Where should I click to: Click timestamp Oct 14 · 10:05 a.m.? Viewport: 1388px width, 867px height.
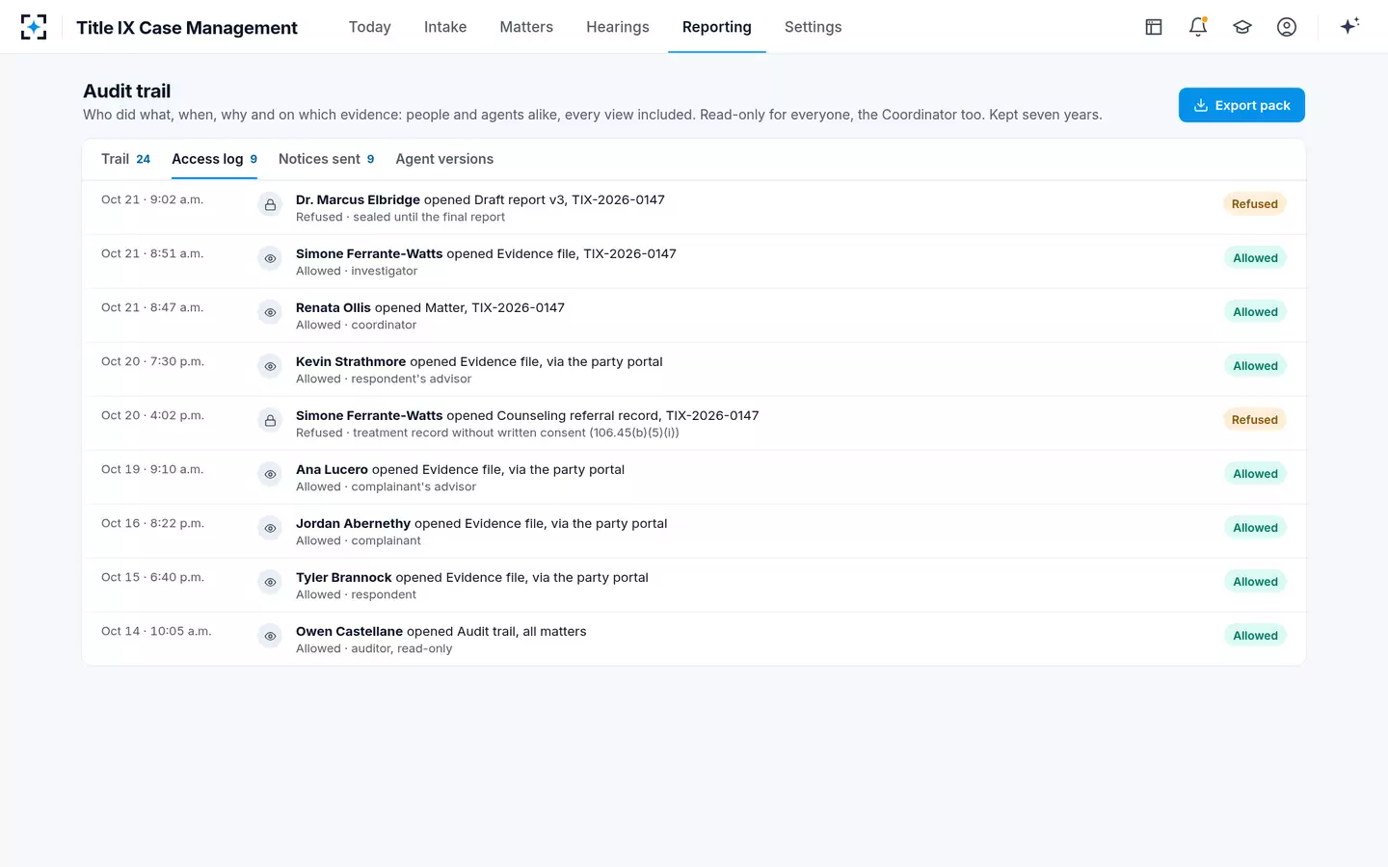click(156, 631)
